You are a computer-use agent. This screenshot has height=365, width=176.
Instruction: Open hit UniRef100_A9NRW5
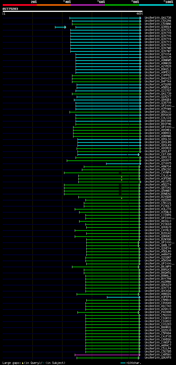[x=158, y=60]
